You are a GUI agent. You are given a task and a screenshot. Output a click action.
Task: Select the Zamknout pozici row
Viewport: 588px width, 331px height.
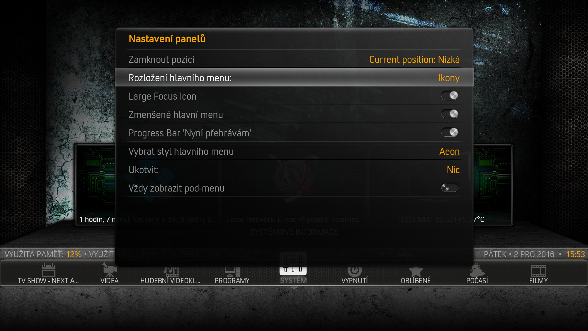pos(294,59)
